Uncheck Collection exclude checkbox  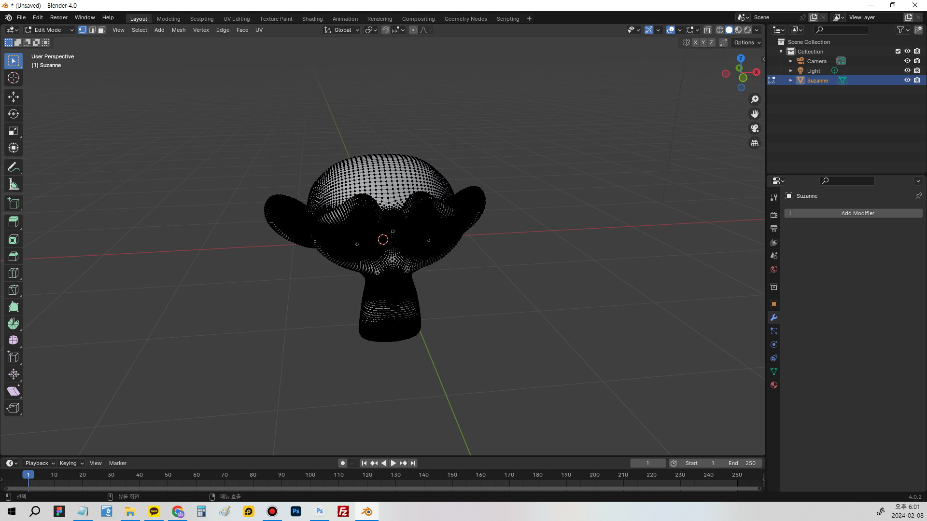tap(898, 51)
